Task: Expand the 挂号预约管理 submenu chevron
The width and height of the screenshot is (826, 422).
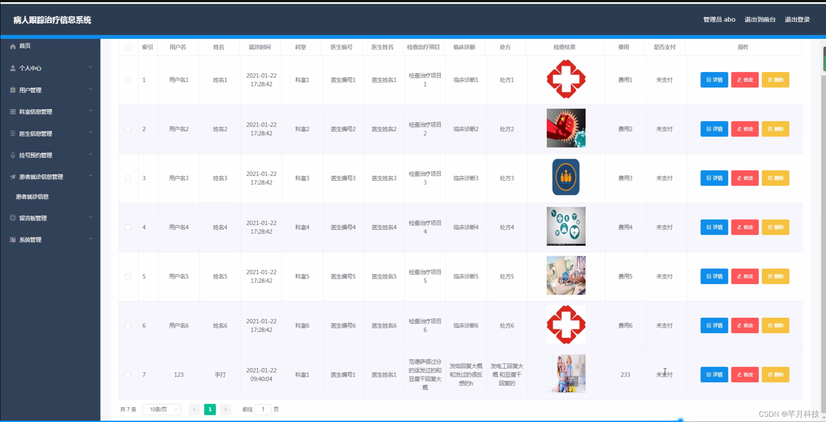Action: click(x=91, y=155)
